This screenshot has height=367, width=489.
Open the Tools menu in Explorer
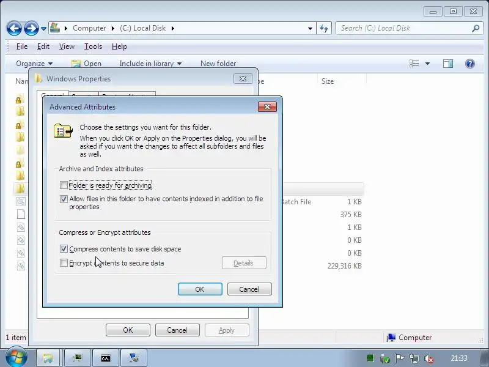pyautogui.click(x=93, y=46)
